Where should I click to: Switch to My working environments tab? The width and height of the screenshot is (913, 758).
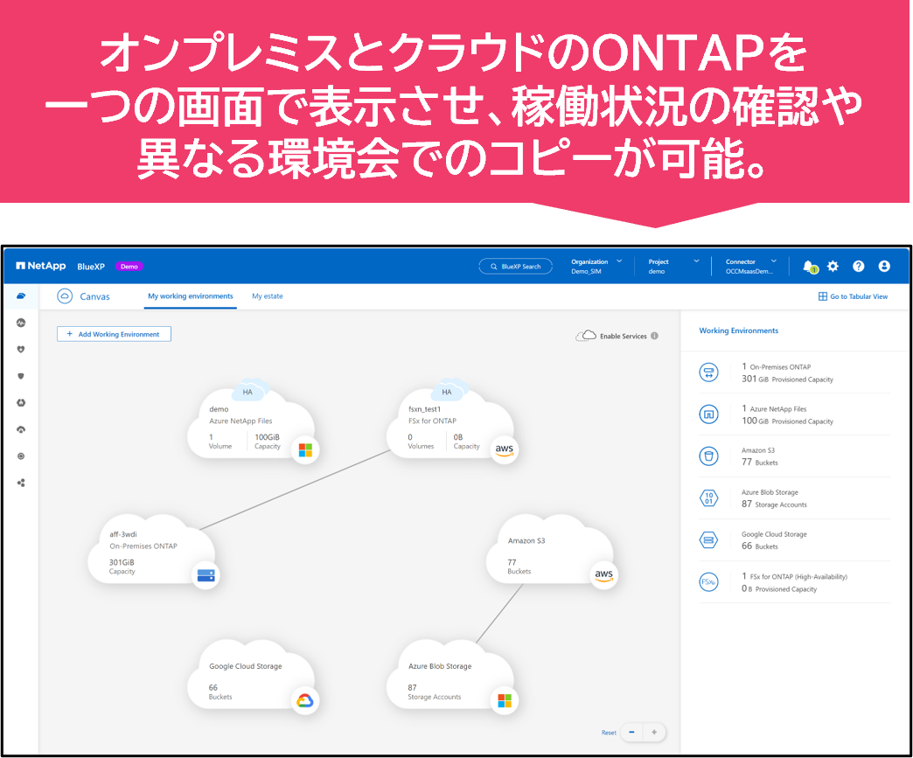(x=191, y=296)
